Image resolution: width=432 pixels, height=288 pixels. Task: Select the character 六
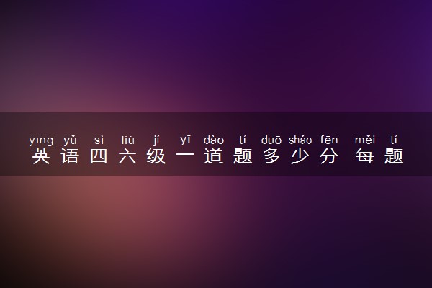pos(127,156)
